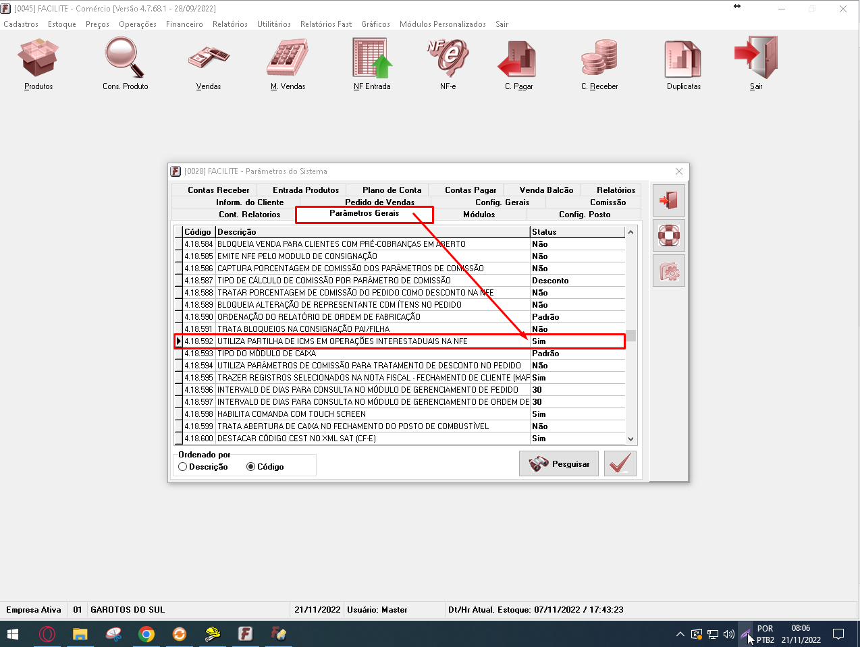
Task: Switch to Cont. Relatorios tab
Action: (x=250, y=215)
